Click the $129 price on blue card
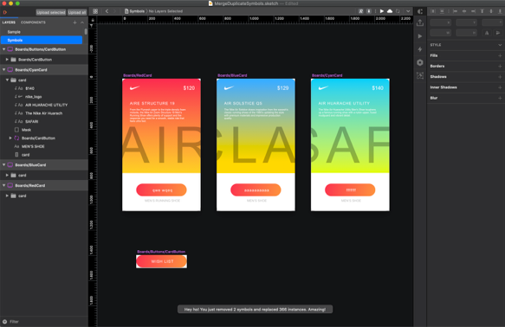This screenshot has height=327, width=505. click(282, 88)
